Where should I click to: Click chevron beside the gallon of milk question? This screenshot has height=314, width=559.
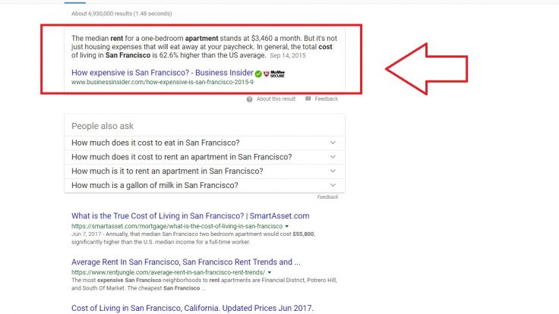click(333, 185)
